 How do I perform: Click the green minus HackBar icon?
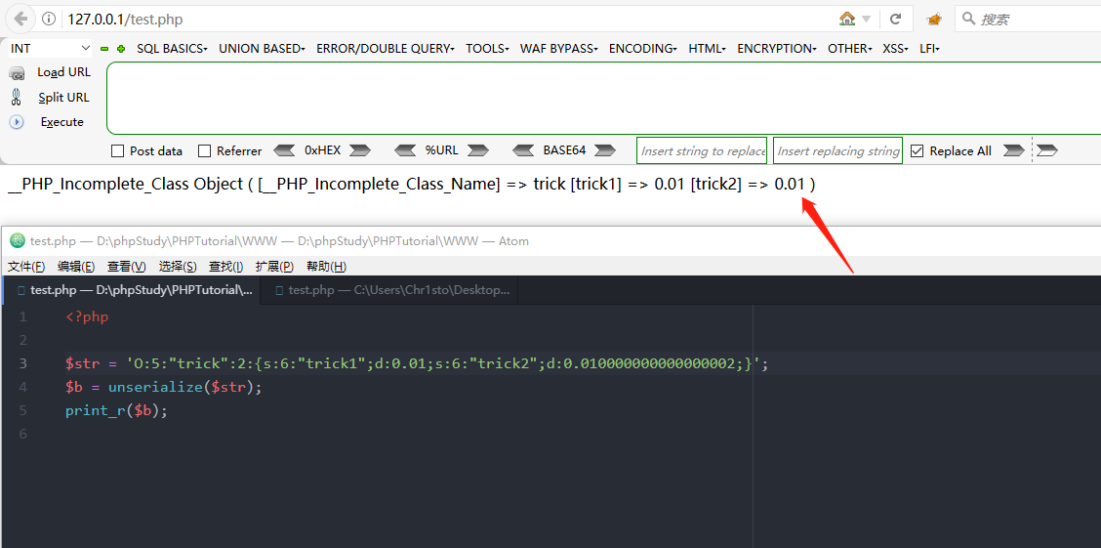(104, 49)
